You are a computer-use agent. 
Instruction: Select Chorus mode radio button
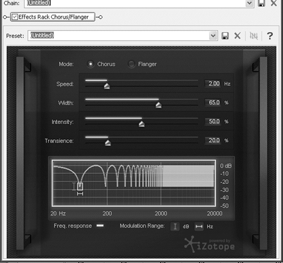tap(91, 64)
